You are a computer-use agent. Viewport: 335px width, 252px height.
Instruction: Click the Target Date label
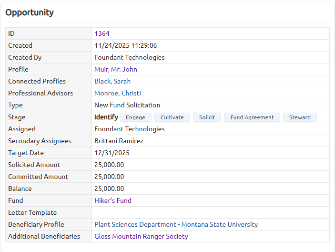click(26, 153)
